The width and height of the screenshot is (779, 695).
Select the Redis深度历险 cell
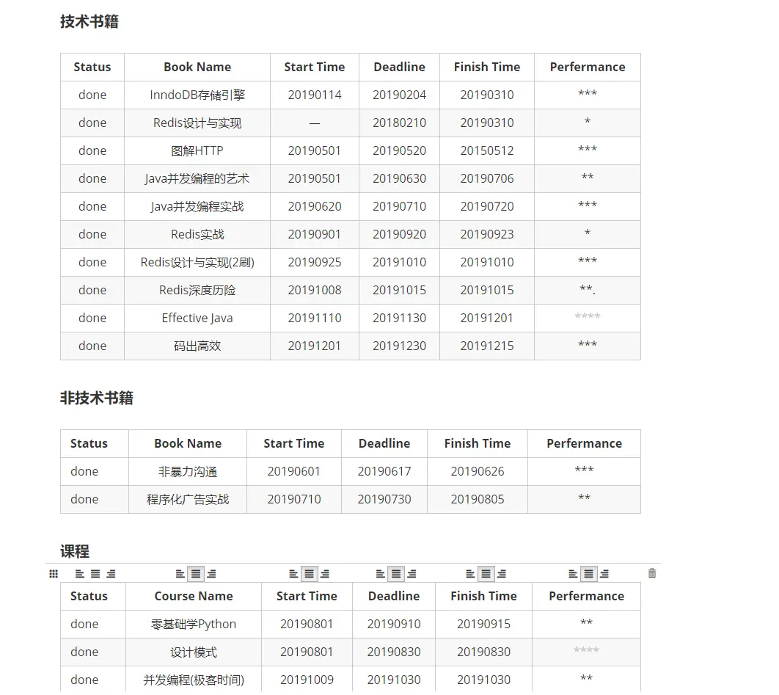coord(197,290)
